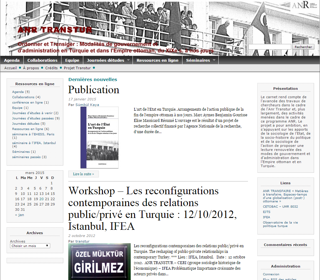Open the Workshop reconfigurations article title
Image resolution: width=320 pixels, height=280 pixels.
coord(153,208)
